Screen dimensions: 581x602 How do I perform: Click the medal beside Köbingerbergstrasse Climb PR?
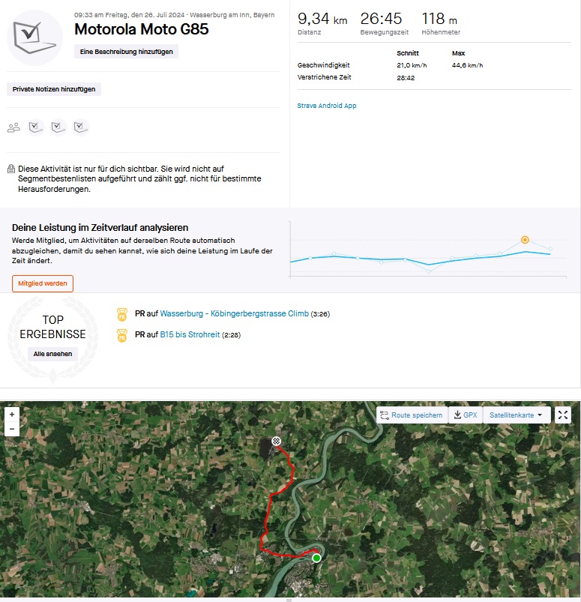pos(122,313)
